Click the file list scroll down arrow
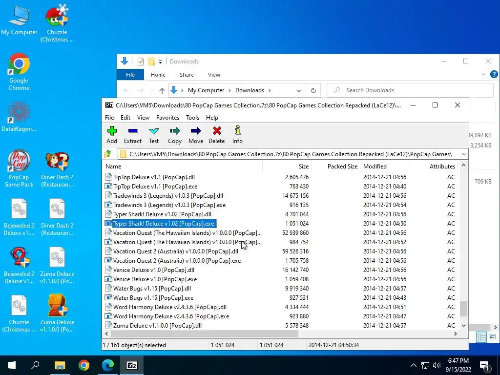Screen dimensions: 500x375 point(464,326)
